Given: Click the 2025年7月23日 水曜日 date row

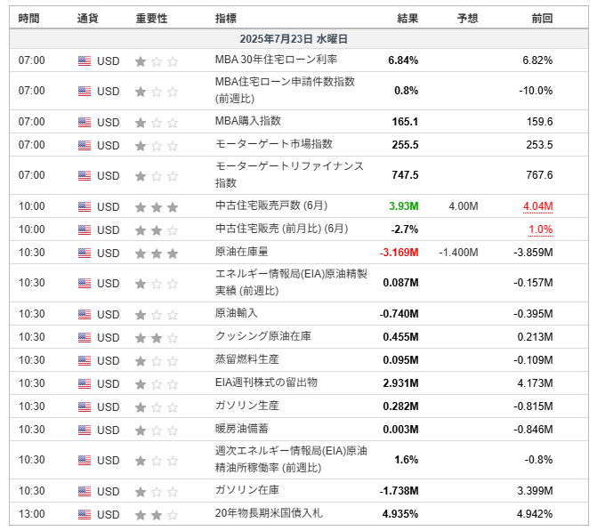Looking at the screenshot, I should [x=299, y=39].
